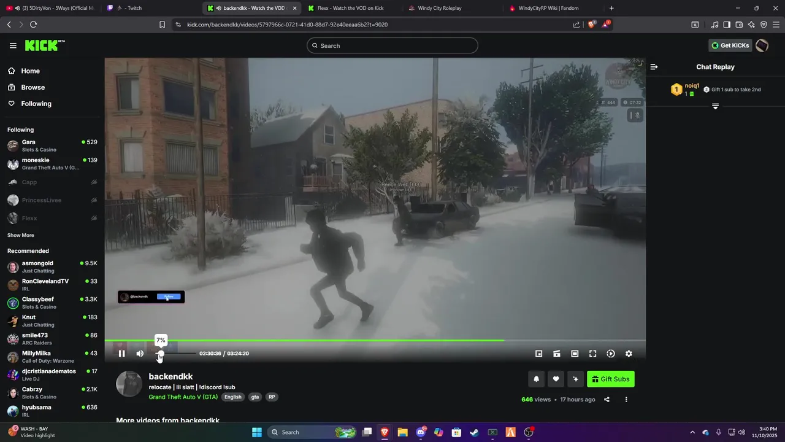This screenshot has height=442, width=785.
Task: Open moneskie's channel in Following list
Action: click(x=52, y=164)
